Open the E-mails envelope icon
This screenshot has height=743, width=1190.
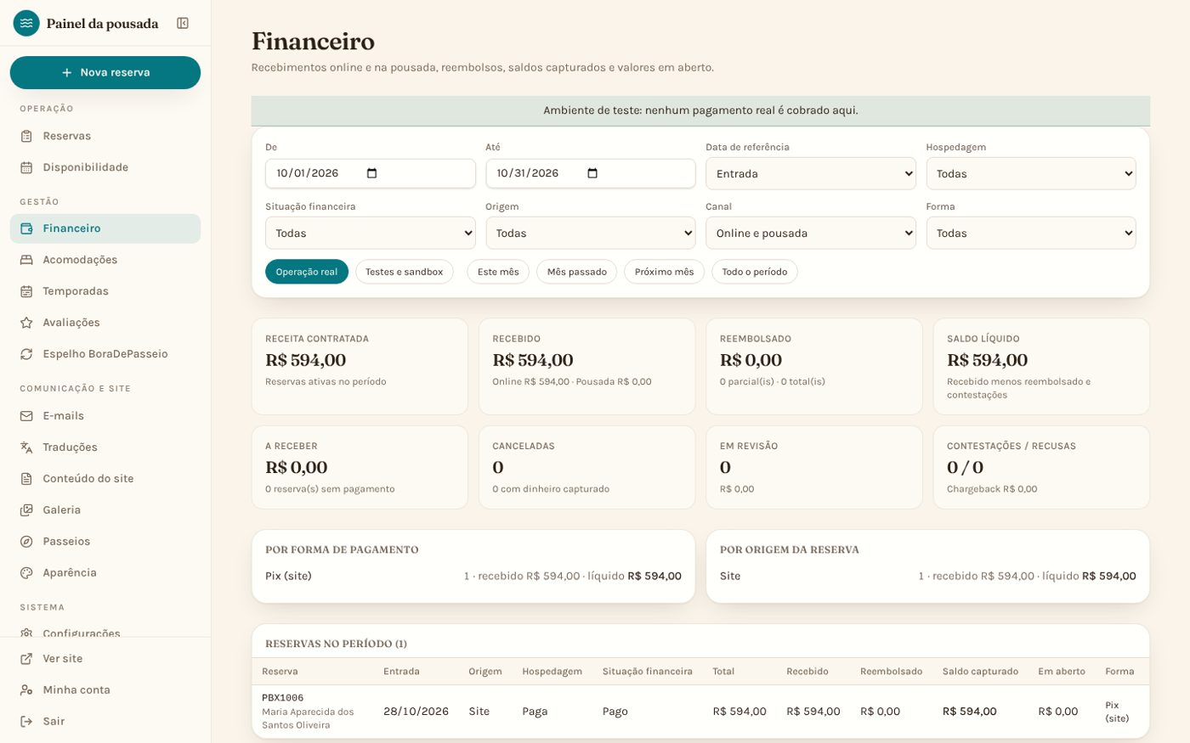26,416
